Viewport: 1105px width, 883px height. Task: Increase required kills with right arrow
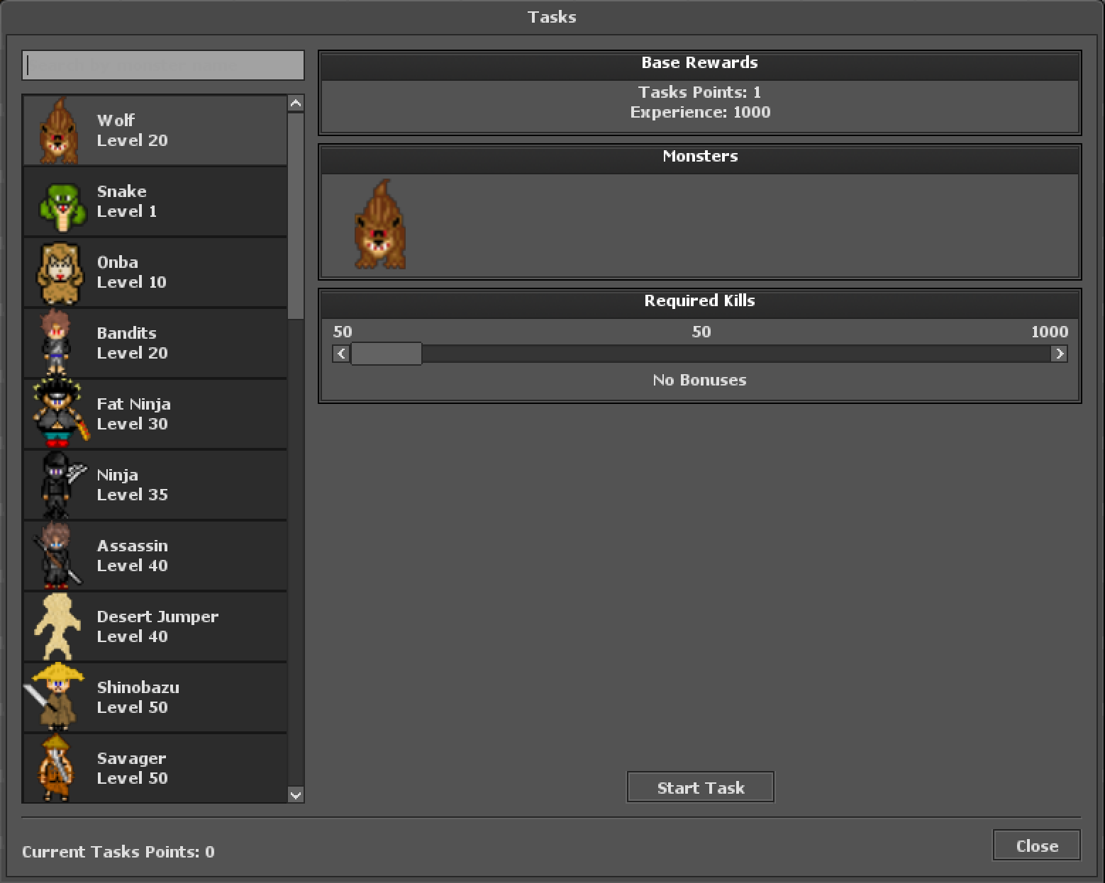click(x=1059, y=354)
